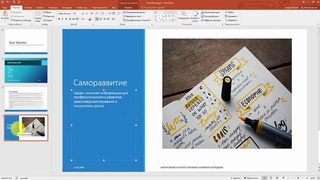Copy selection with Копировать
The image size is (320, 180).
tap(17, 16)
